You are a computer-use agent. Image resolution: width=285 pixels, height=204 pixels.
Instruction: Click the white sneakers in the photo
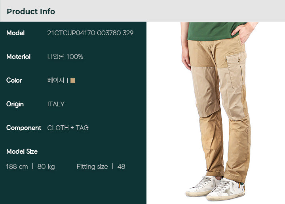point(215,188)
